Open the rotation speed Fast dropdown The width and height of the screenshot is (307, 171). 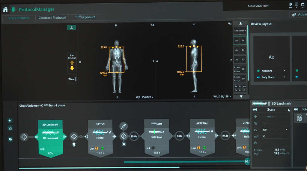[x=275, y=123]
